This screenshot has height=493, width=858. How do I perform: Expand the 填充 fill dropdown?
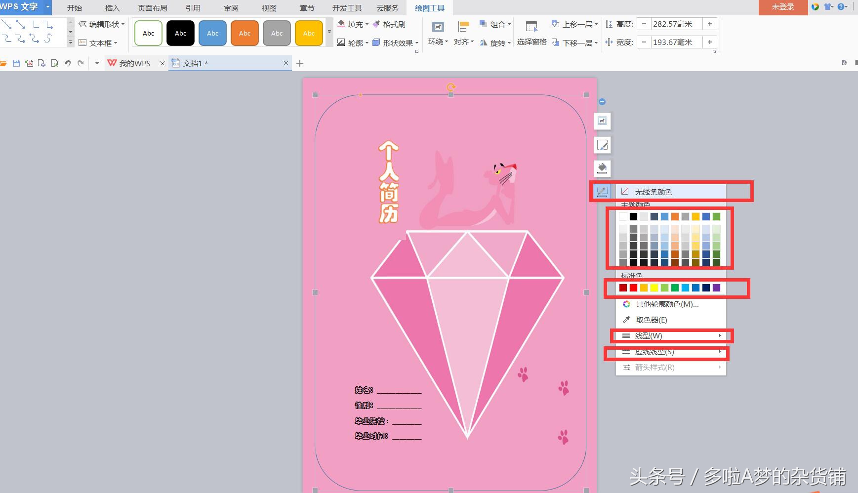pyautogui.click(x=354, y=24)
